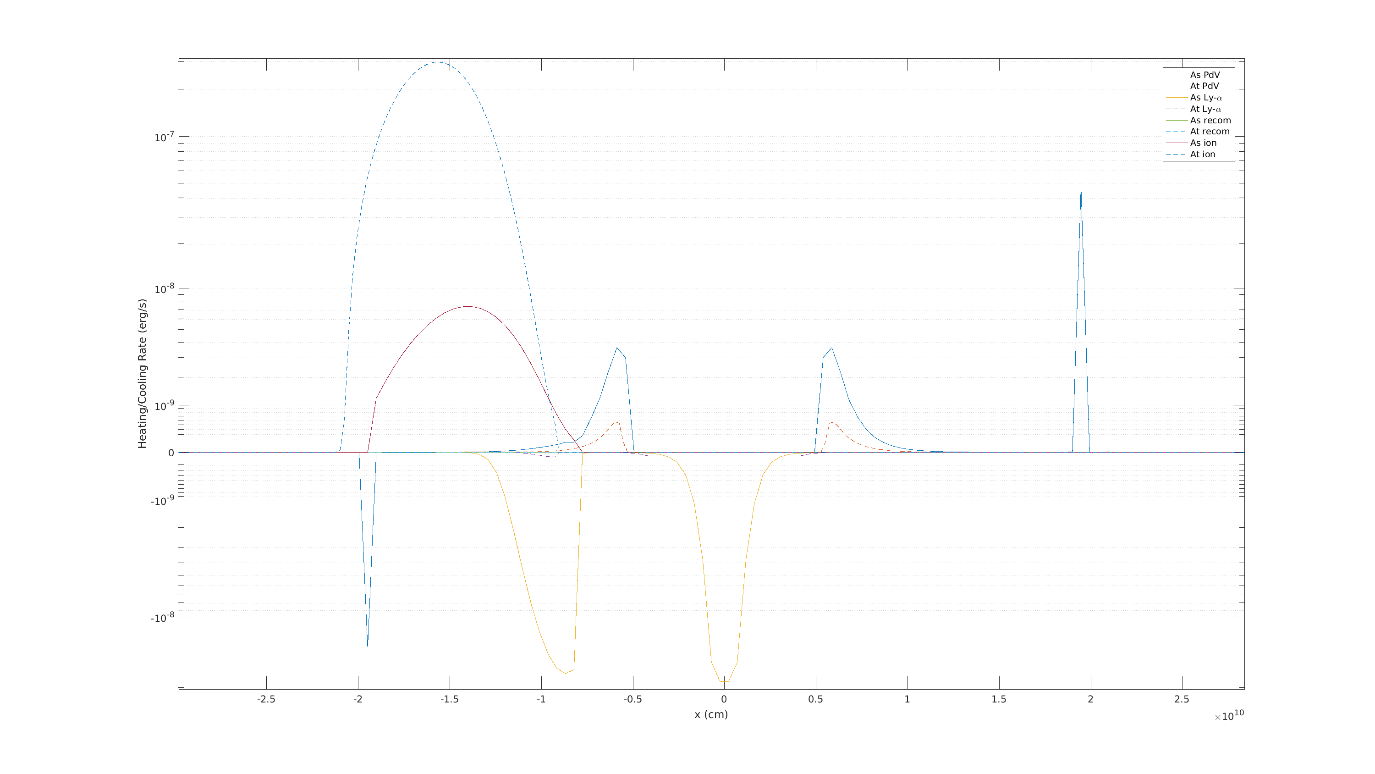Click the 'At ion' legend entry
The width and height of the screenshot is (1375, 774).
[x=1196, y=155]
